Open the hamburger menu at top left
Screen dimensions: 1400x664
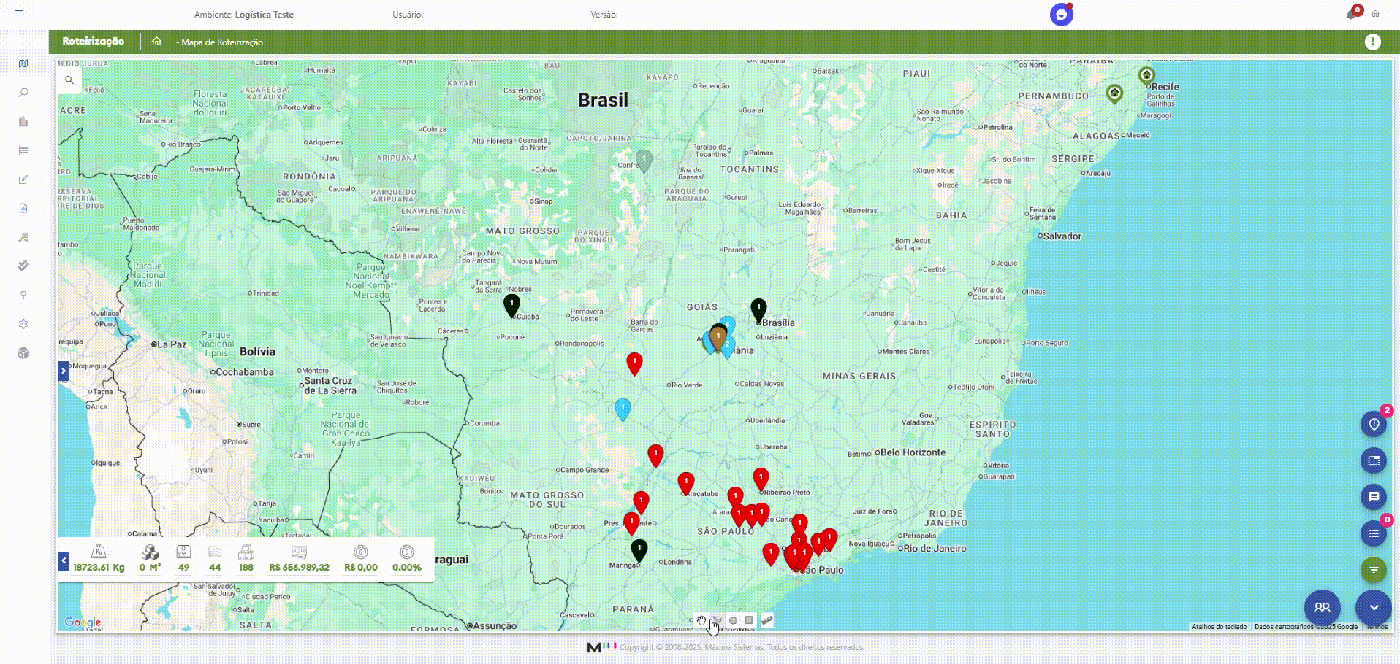[x=23, y=15]
